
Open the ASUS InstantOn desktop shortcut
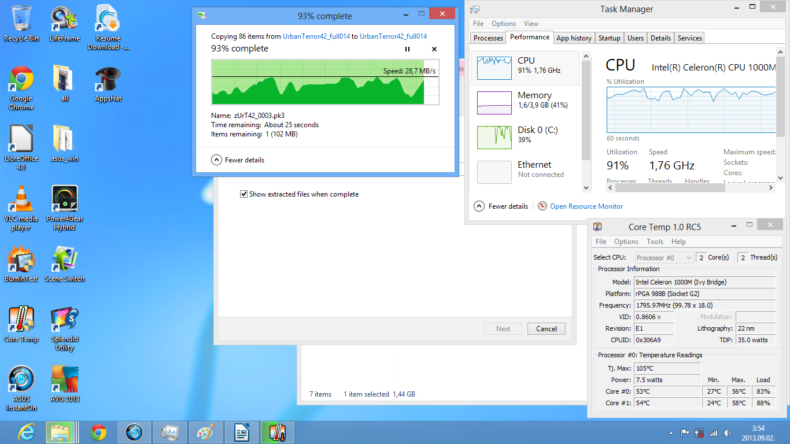click(21, 389)
